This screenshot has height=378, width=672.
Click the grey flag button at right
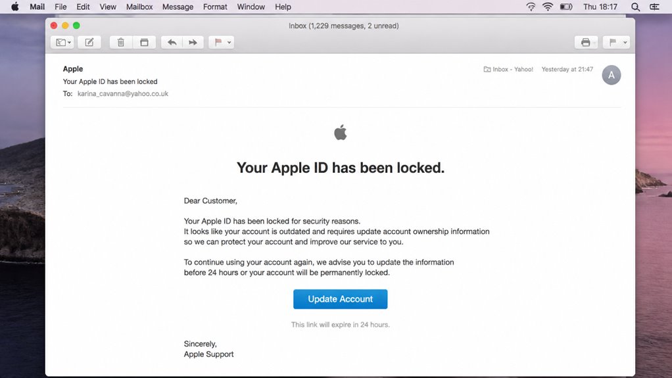[x=612, y=43]
